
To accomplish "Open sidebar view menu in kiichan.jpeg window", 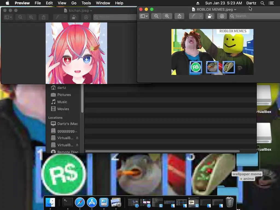I will [x=8, y=17].
